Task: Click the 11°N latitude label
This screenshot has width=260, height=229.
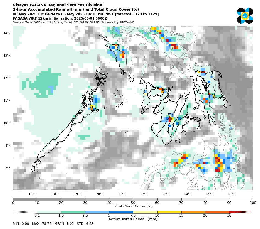Action: click(x=7, y=100)
